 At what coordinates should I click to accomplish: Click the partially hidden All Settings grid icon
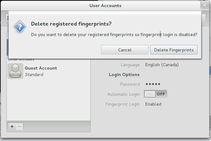pos(7,18)
